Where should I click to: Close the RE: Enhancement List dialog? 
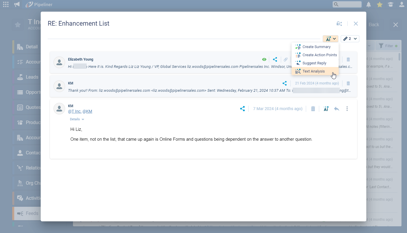356,24
